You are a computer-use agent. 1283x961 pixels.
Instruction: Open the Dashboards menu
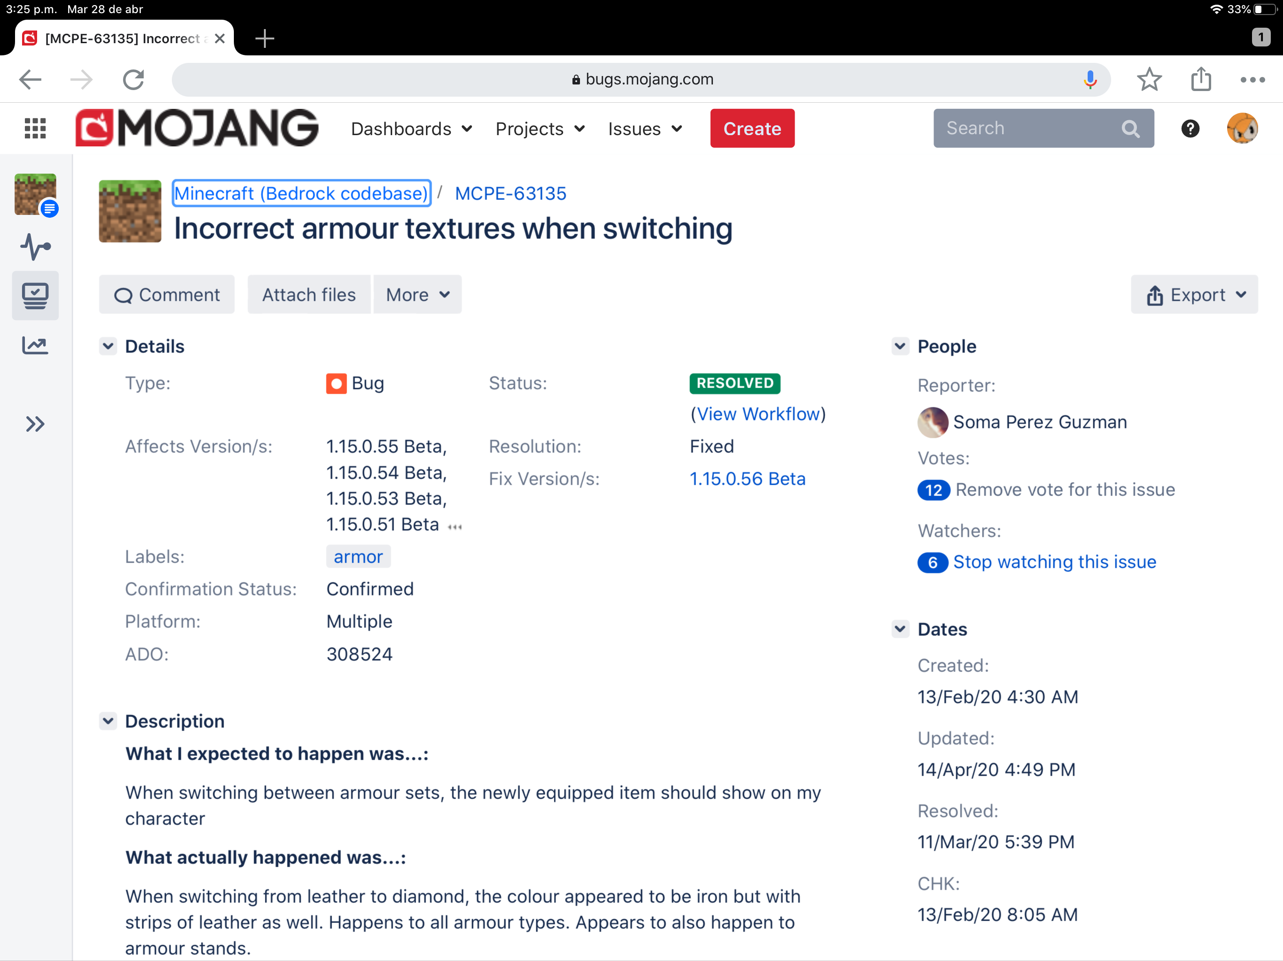(411, 129)
